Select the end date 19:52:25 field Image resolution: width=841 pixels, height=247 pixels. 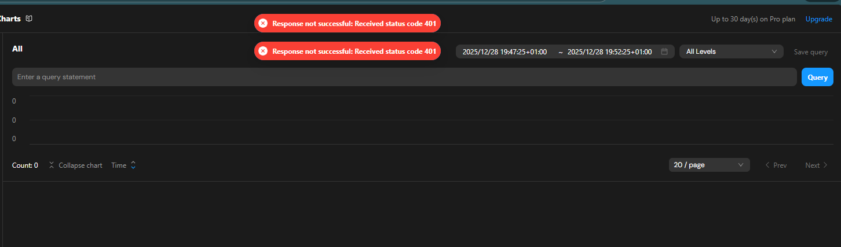coord(609,51)
